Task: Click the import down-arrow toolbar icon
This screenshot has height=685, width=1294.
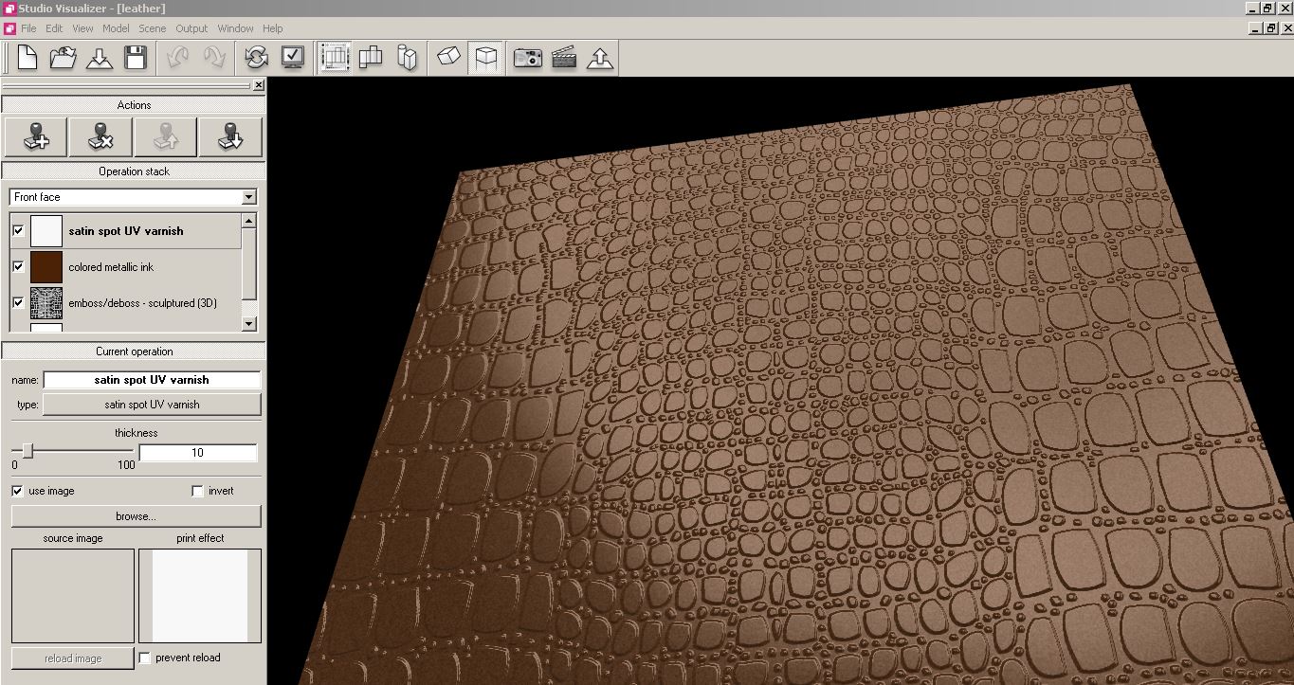Action: [100, 58]
